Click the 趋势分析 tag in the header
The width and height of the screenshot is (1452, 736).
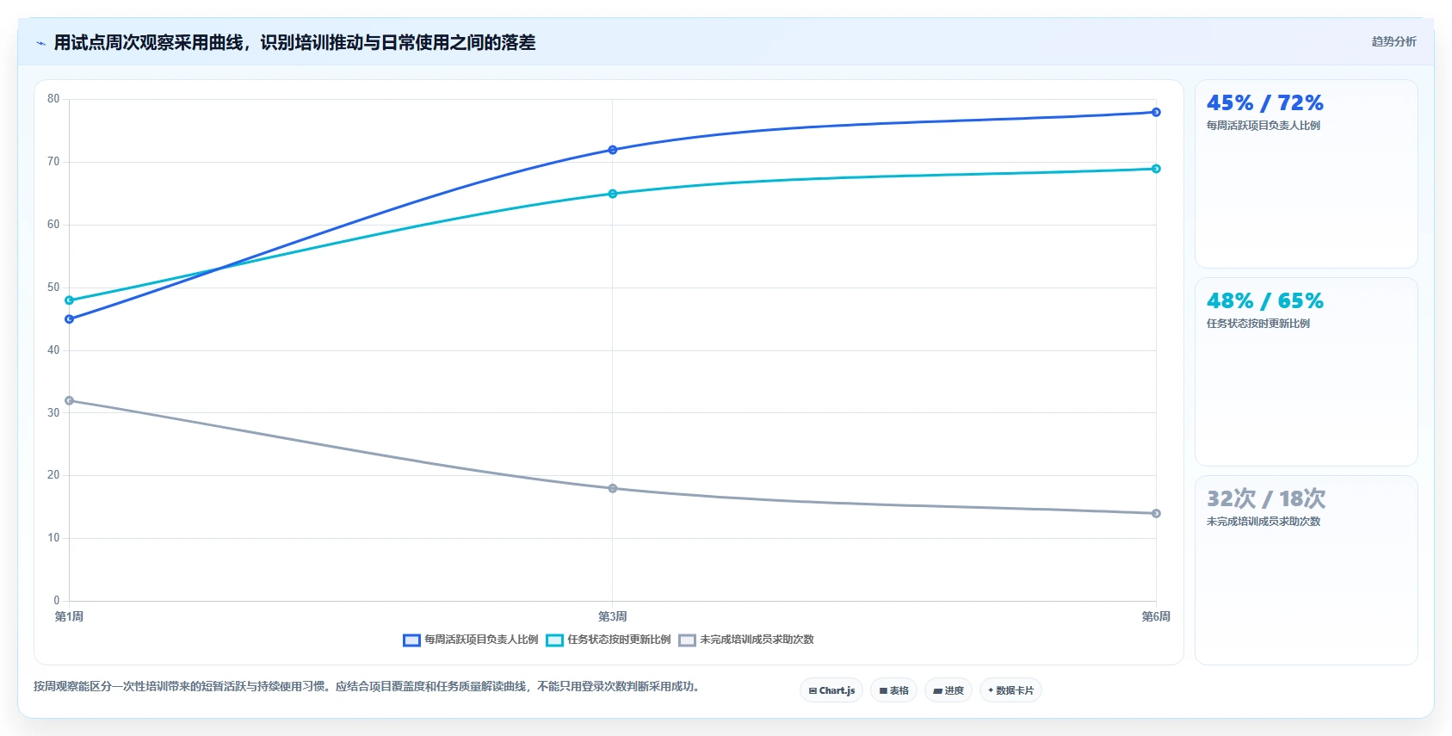point(1393,41)
